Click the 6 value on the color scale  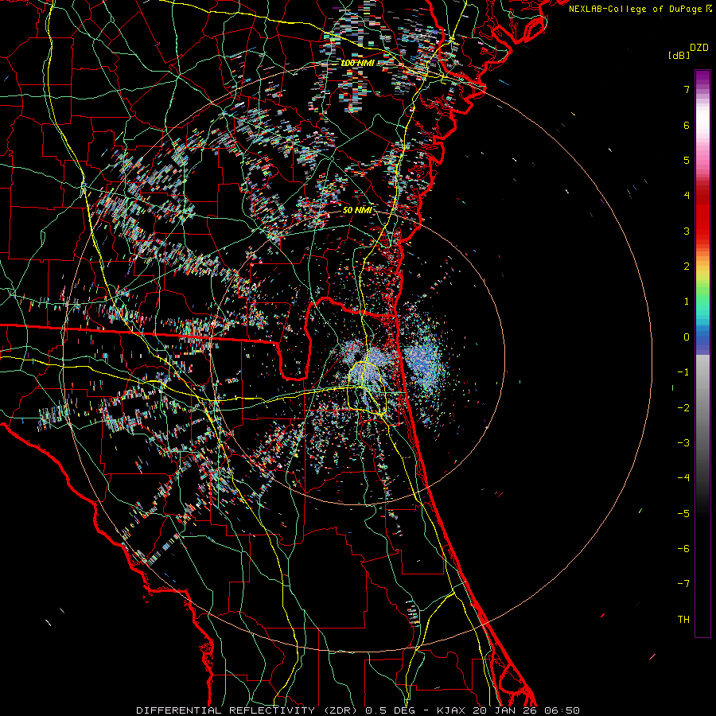(687, 125)
